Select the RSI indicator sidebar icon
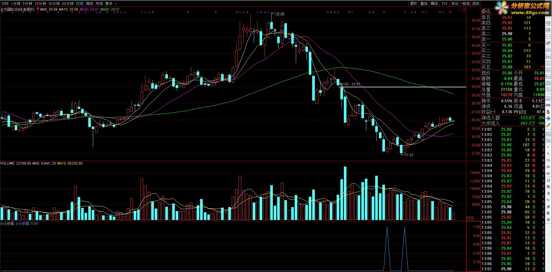The width and height of the screenshot is (552, 272). (548, 105)
